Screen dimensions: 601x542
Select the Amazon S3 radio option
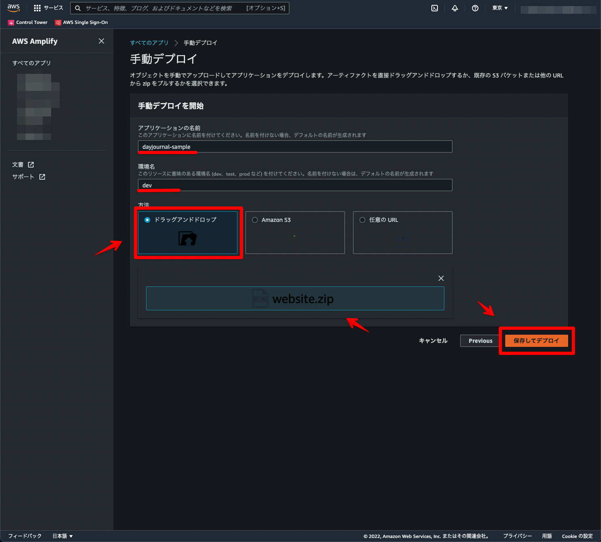[255, 219]
